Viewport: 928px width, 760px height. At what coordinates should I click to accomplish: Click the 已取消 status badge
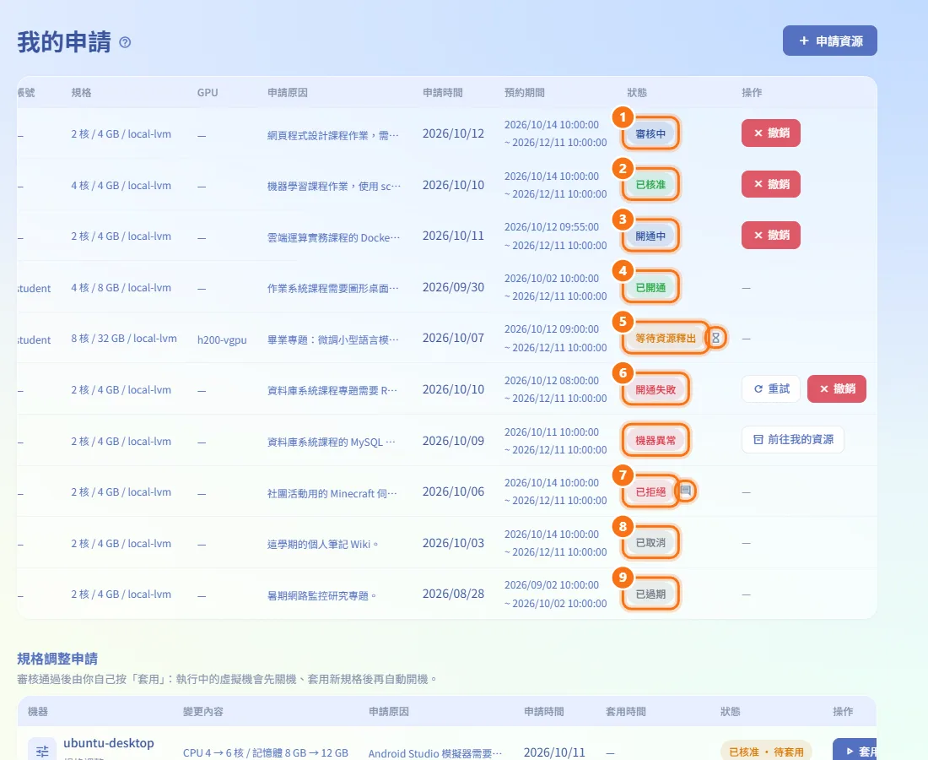[650, 543]
